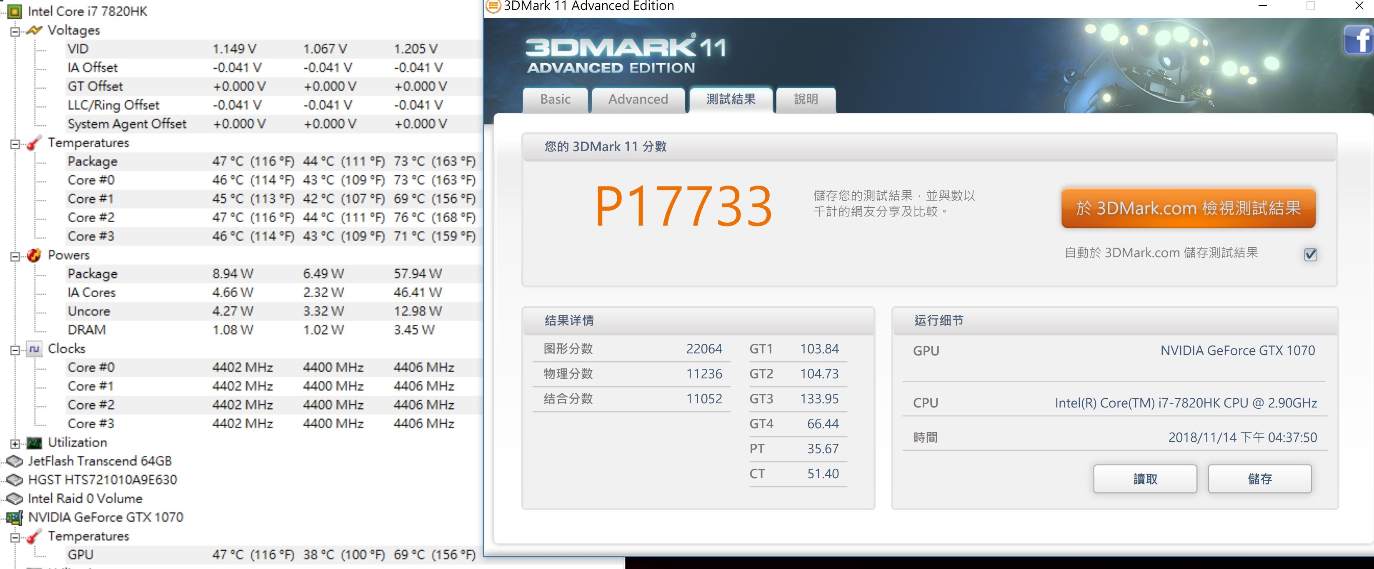The height and width of the screenshot is (569, 1374).
Task: Close the 3DMark 11 window
Action: click(x=1359, y=6)
